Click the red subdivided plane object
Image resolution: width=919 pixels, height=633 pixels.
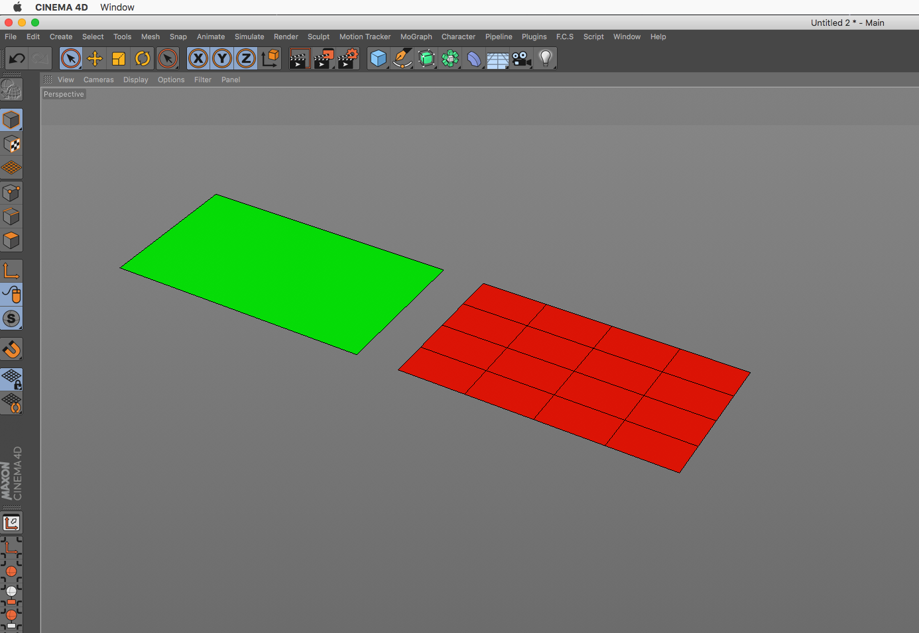[574, 377]
